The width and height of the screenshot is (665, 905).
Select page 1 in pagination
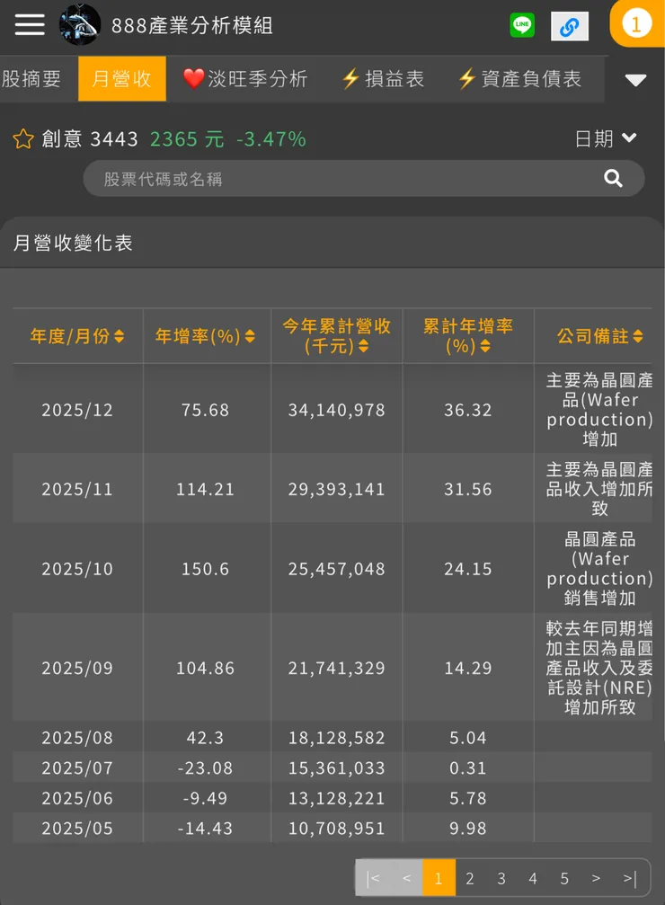439,878
